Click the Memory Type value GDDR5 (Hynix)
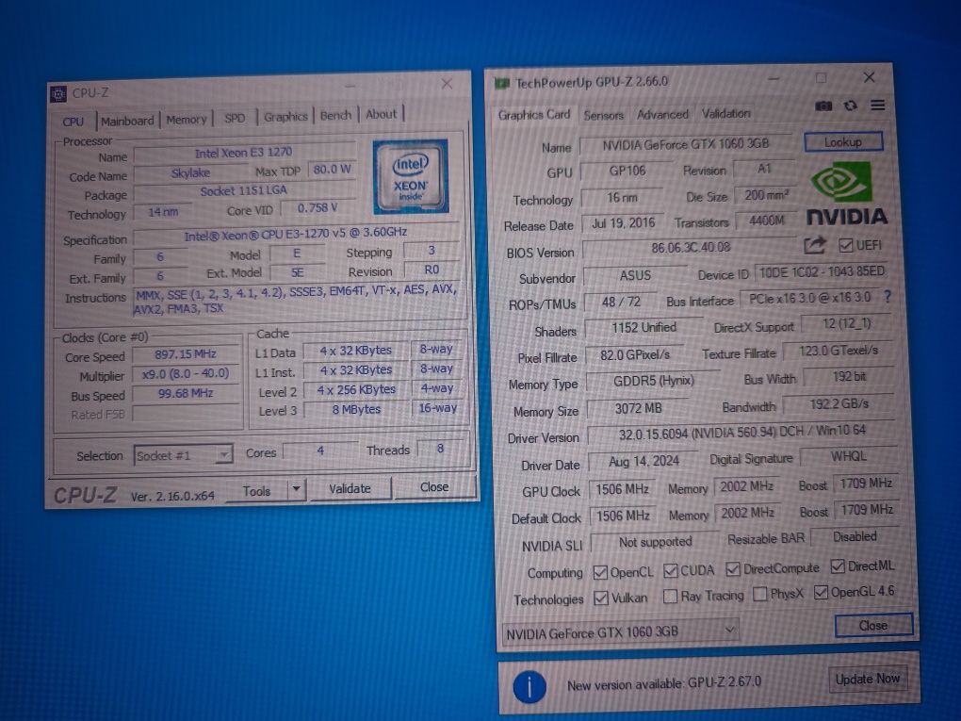The height and width of the screenshot is (721, 961). coord(653,381)
